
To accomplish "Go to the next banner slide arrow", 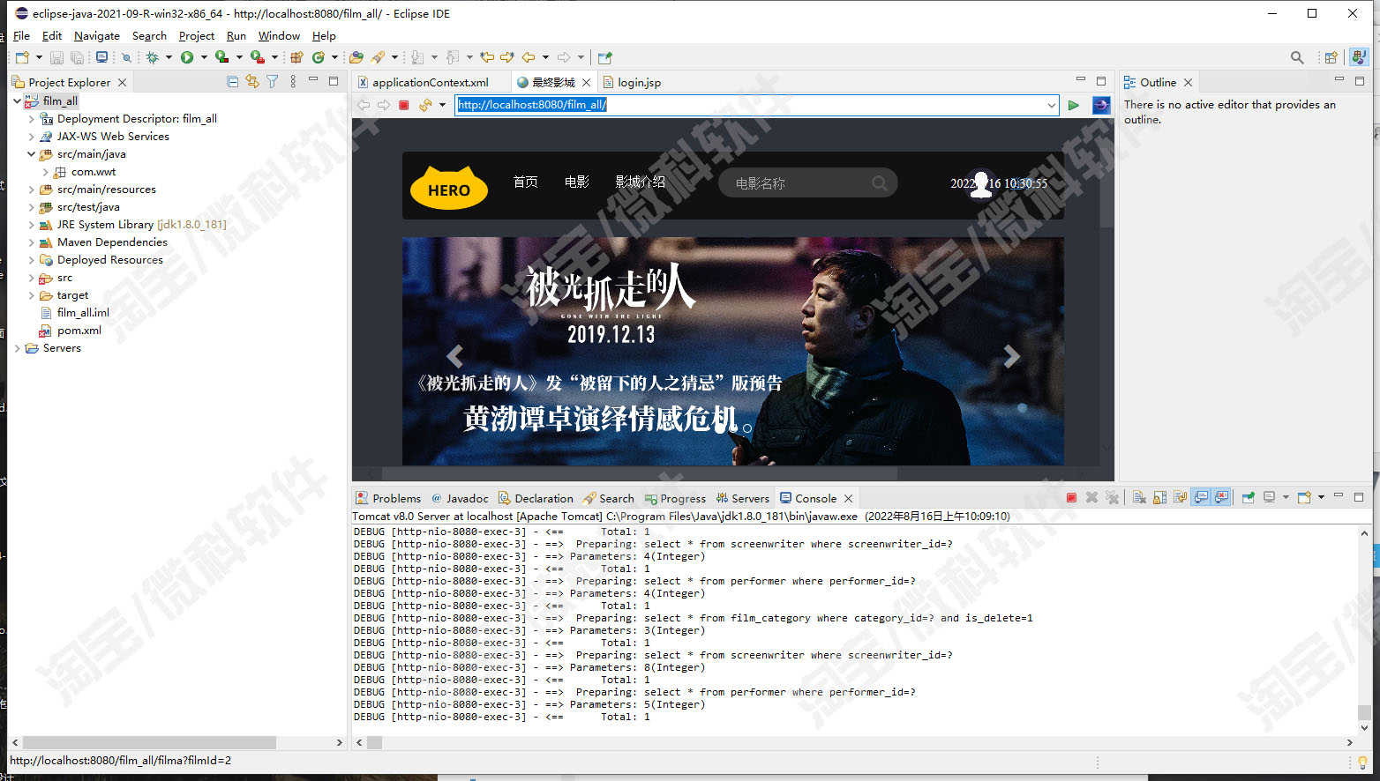I will tap(1011, 356).
